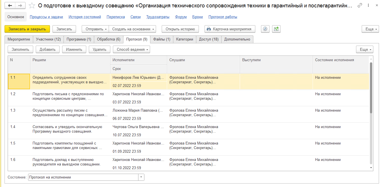Select the Протокол (9) tab

(137, 39)
